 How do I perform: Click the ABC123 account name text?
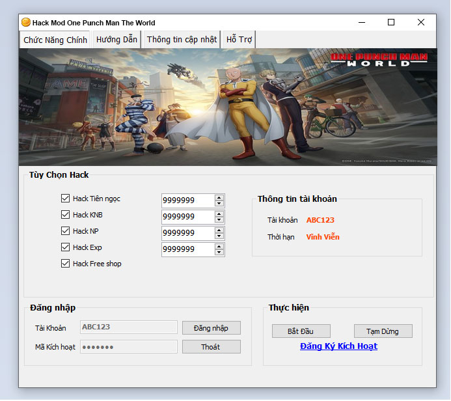(x=320, y=220)
